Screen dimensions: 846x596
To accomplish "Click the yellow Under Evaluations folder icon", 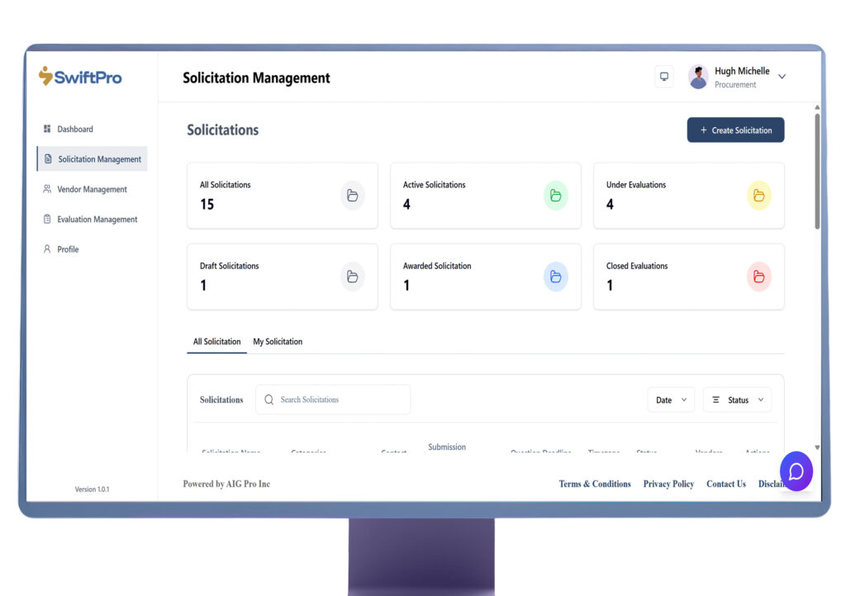I will 758,196.
